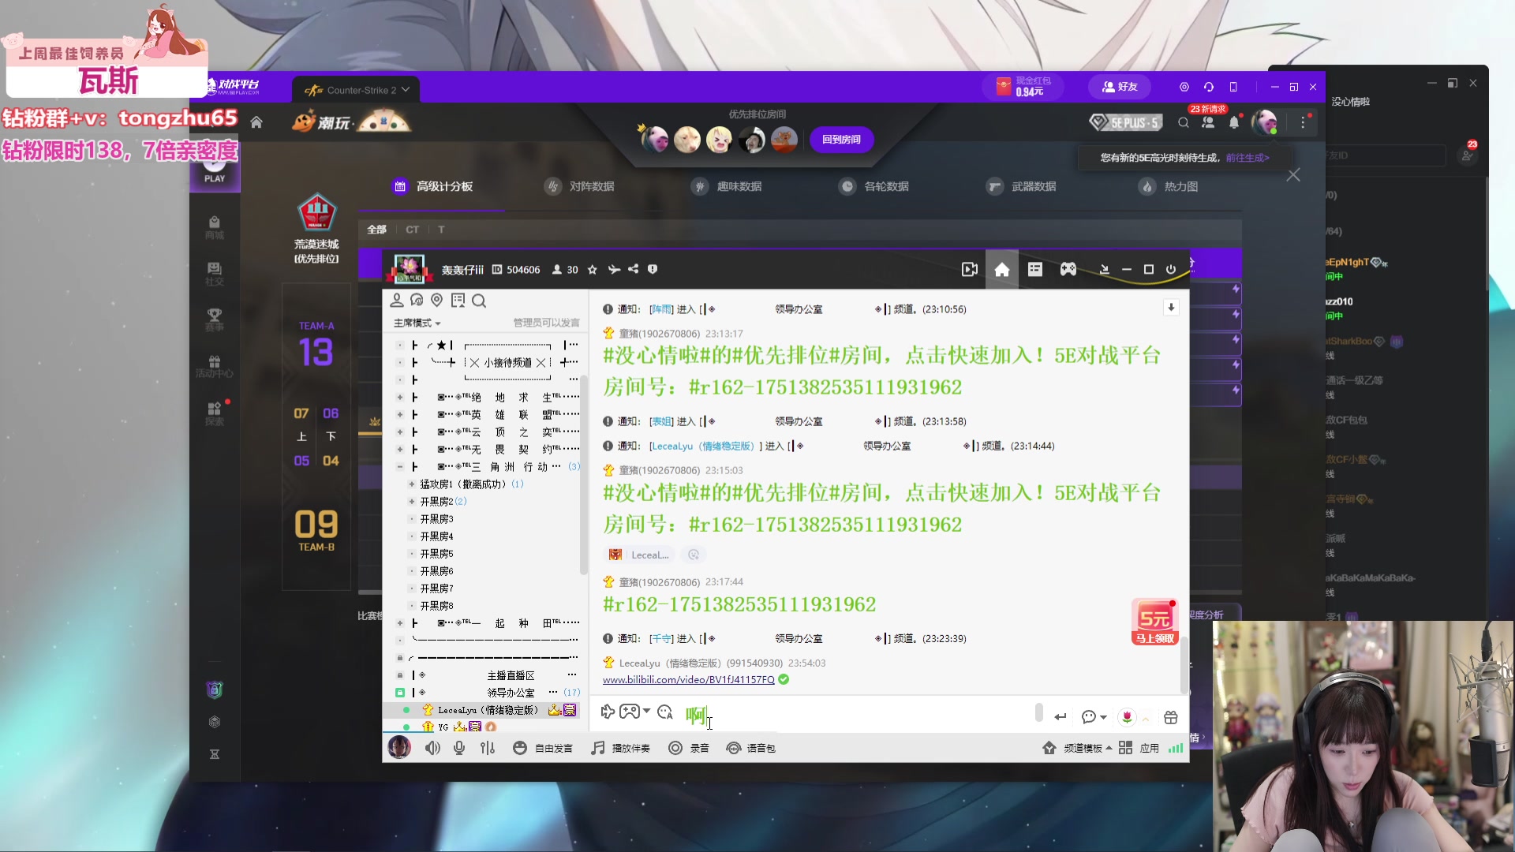The height and width of the screenshot is (852, 1515).
Task: Toggle the microphone icon in bottom bar
Action: 459,748
